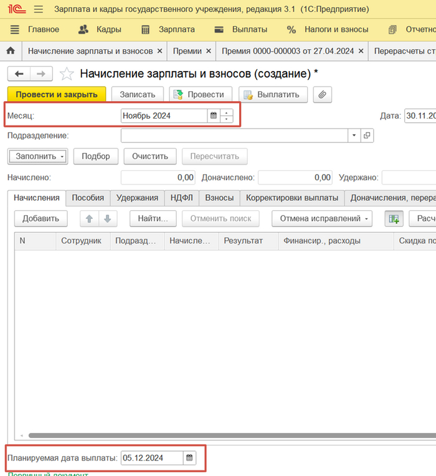
Task: Click the move row down arrow
Action: point(107,218)
